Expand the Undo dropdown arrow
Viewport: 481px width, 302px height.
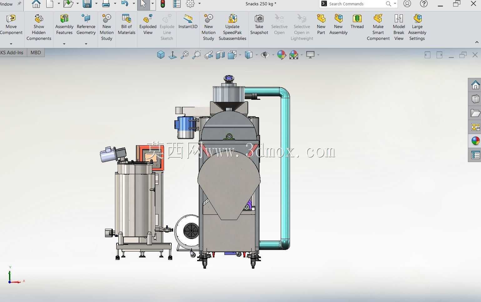coord(133,4)
